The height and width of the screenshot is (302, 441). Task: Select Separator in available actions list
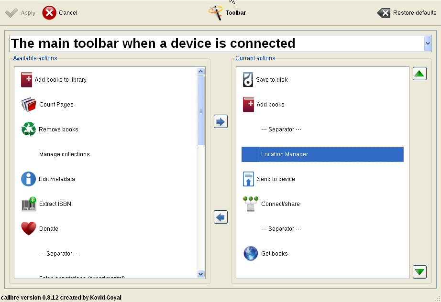59,254
